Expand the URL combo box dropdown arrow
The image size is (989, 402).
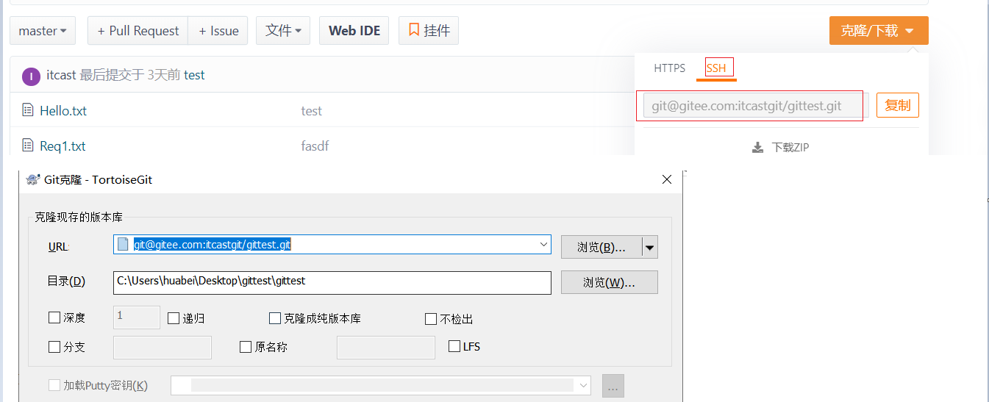543,245
